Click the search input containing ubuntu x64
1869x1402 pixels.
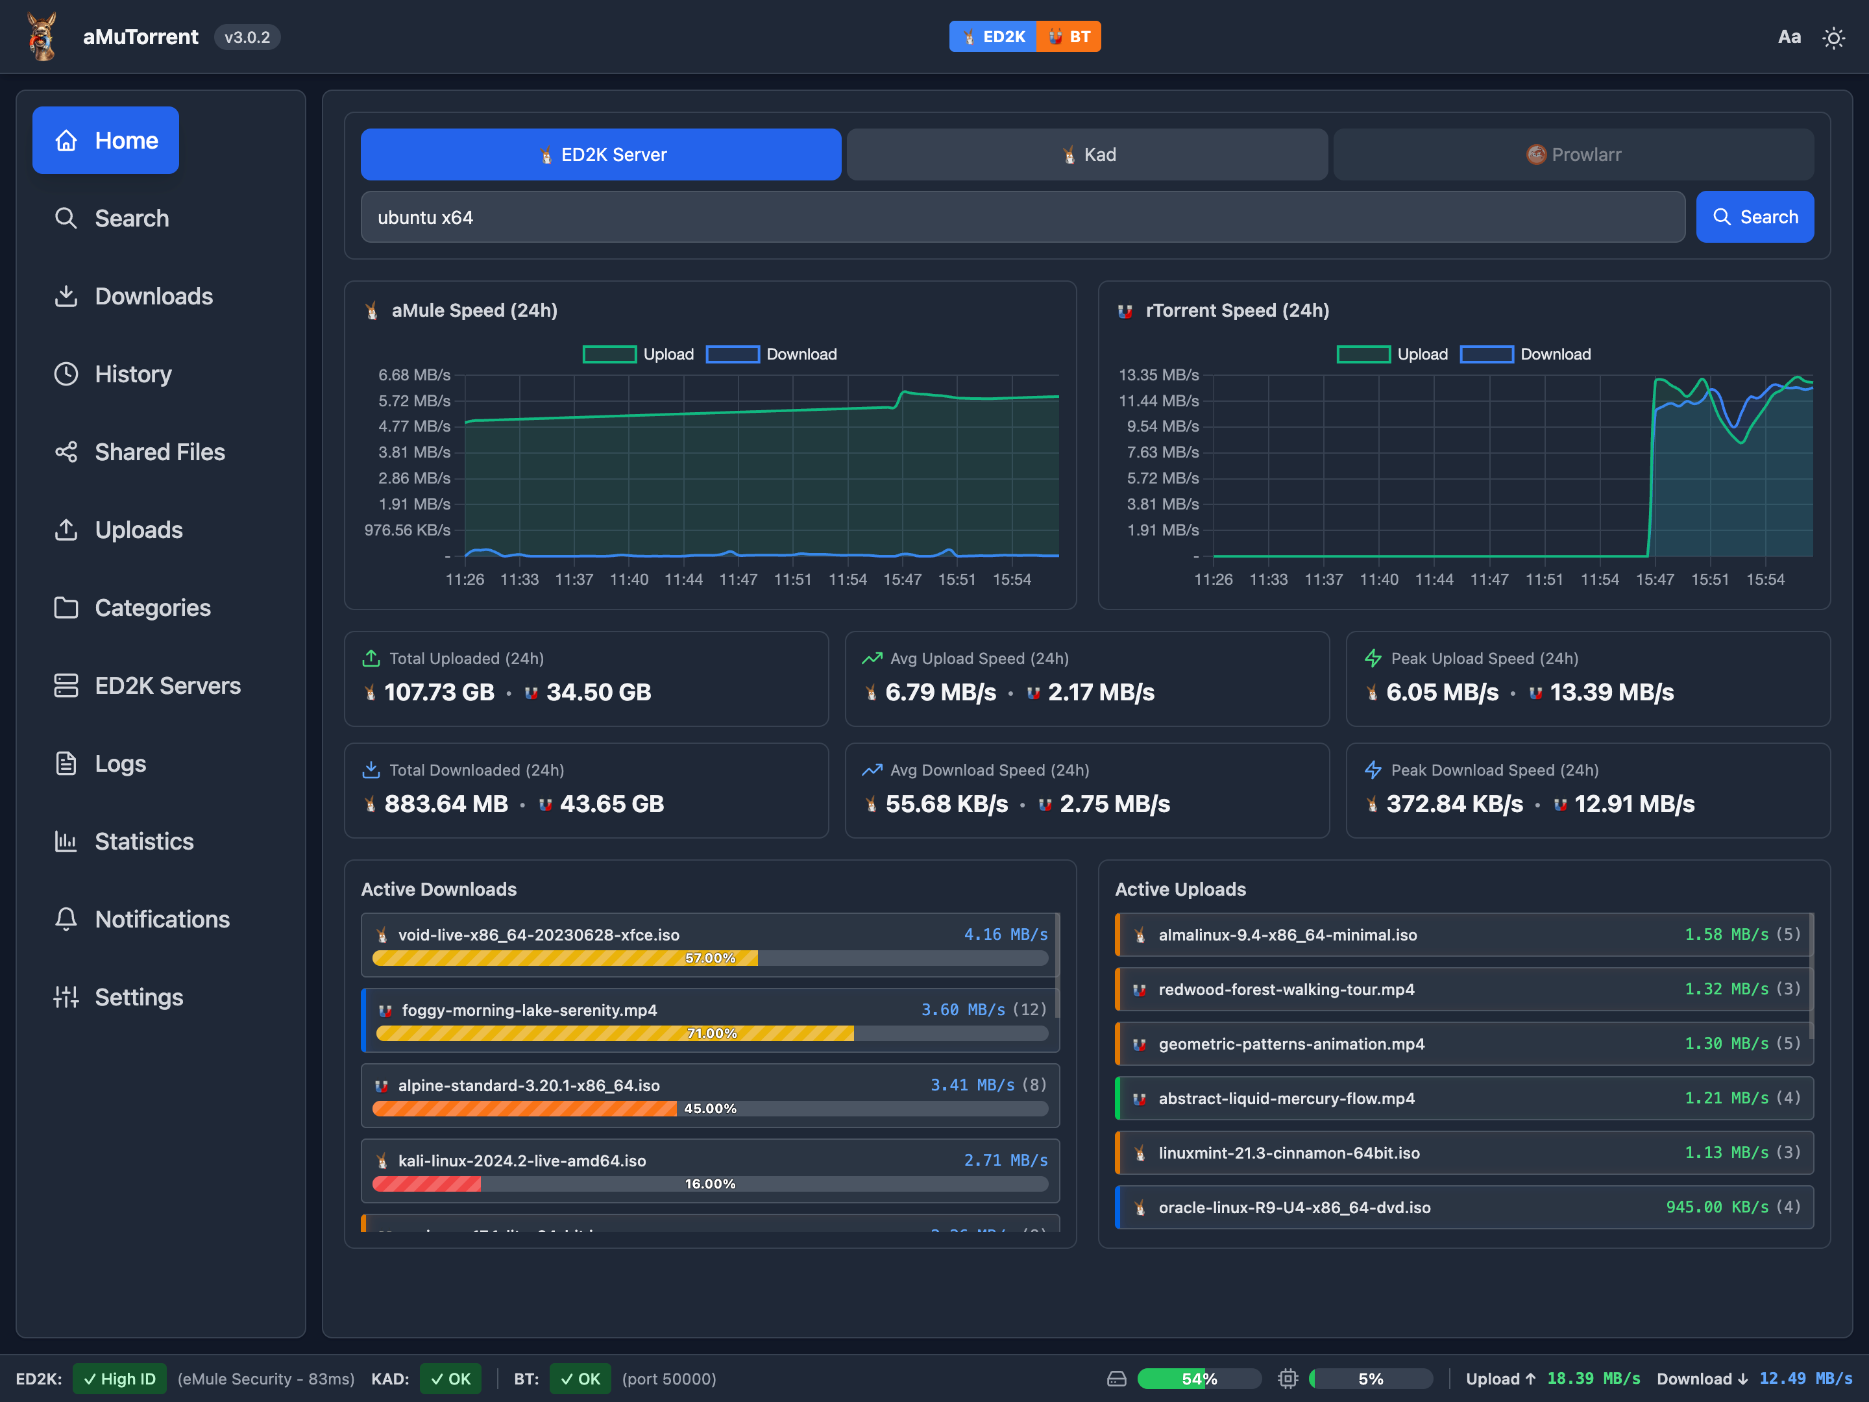(1022, 217)
